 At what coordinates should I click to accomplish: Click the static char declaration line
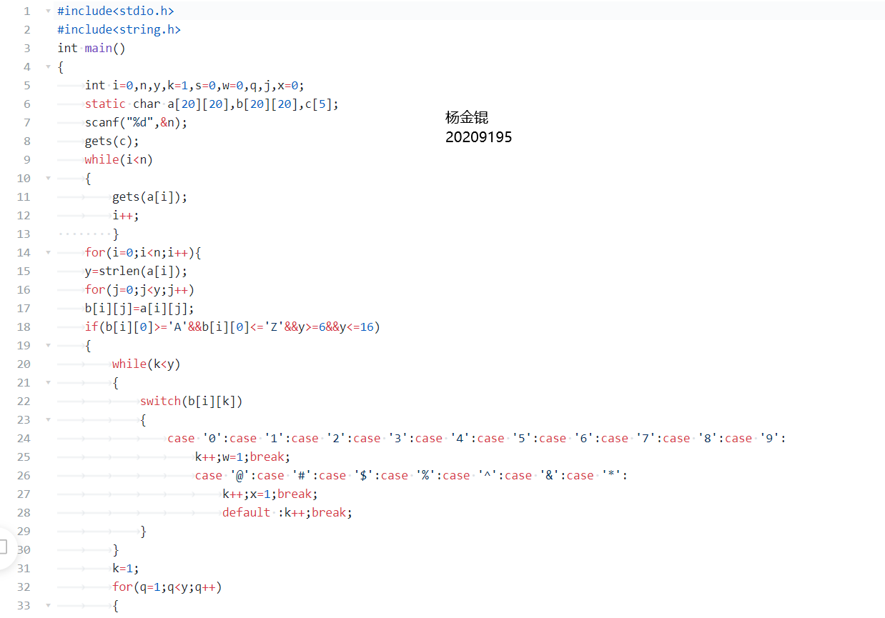click(x=212, y=104)
